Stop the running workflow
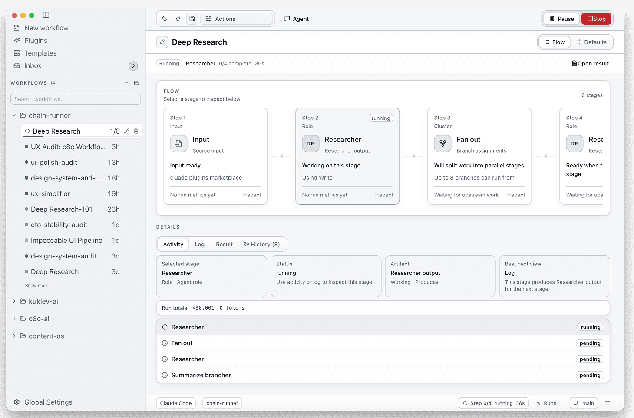The height and width of the screenshot is (418, 634). pos(596,19)
